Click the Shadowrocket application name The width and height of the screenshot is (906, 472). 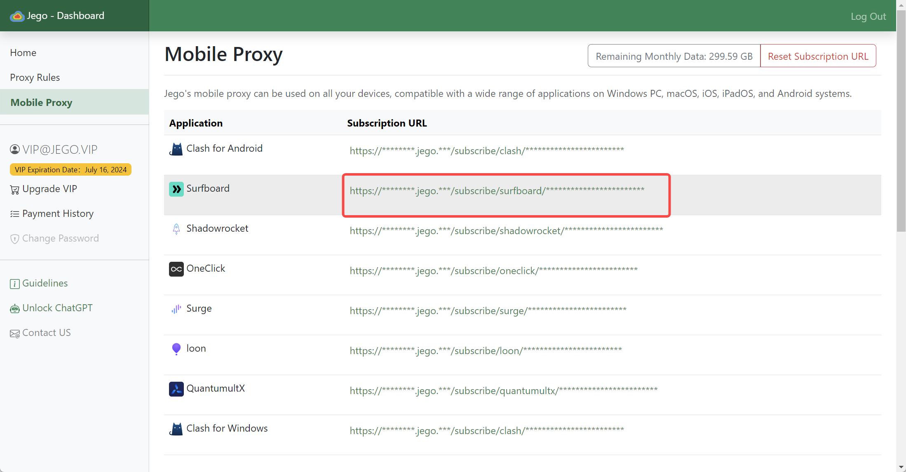(x=217, y=228)
